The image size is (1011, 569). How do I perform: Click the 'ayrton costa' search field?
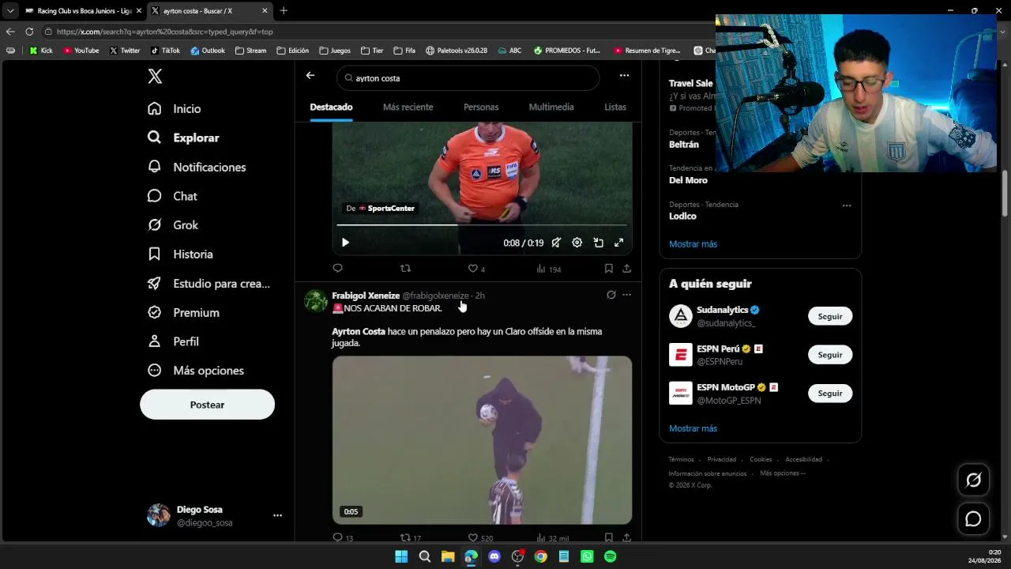[x=468, y=78]
